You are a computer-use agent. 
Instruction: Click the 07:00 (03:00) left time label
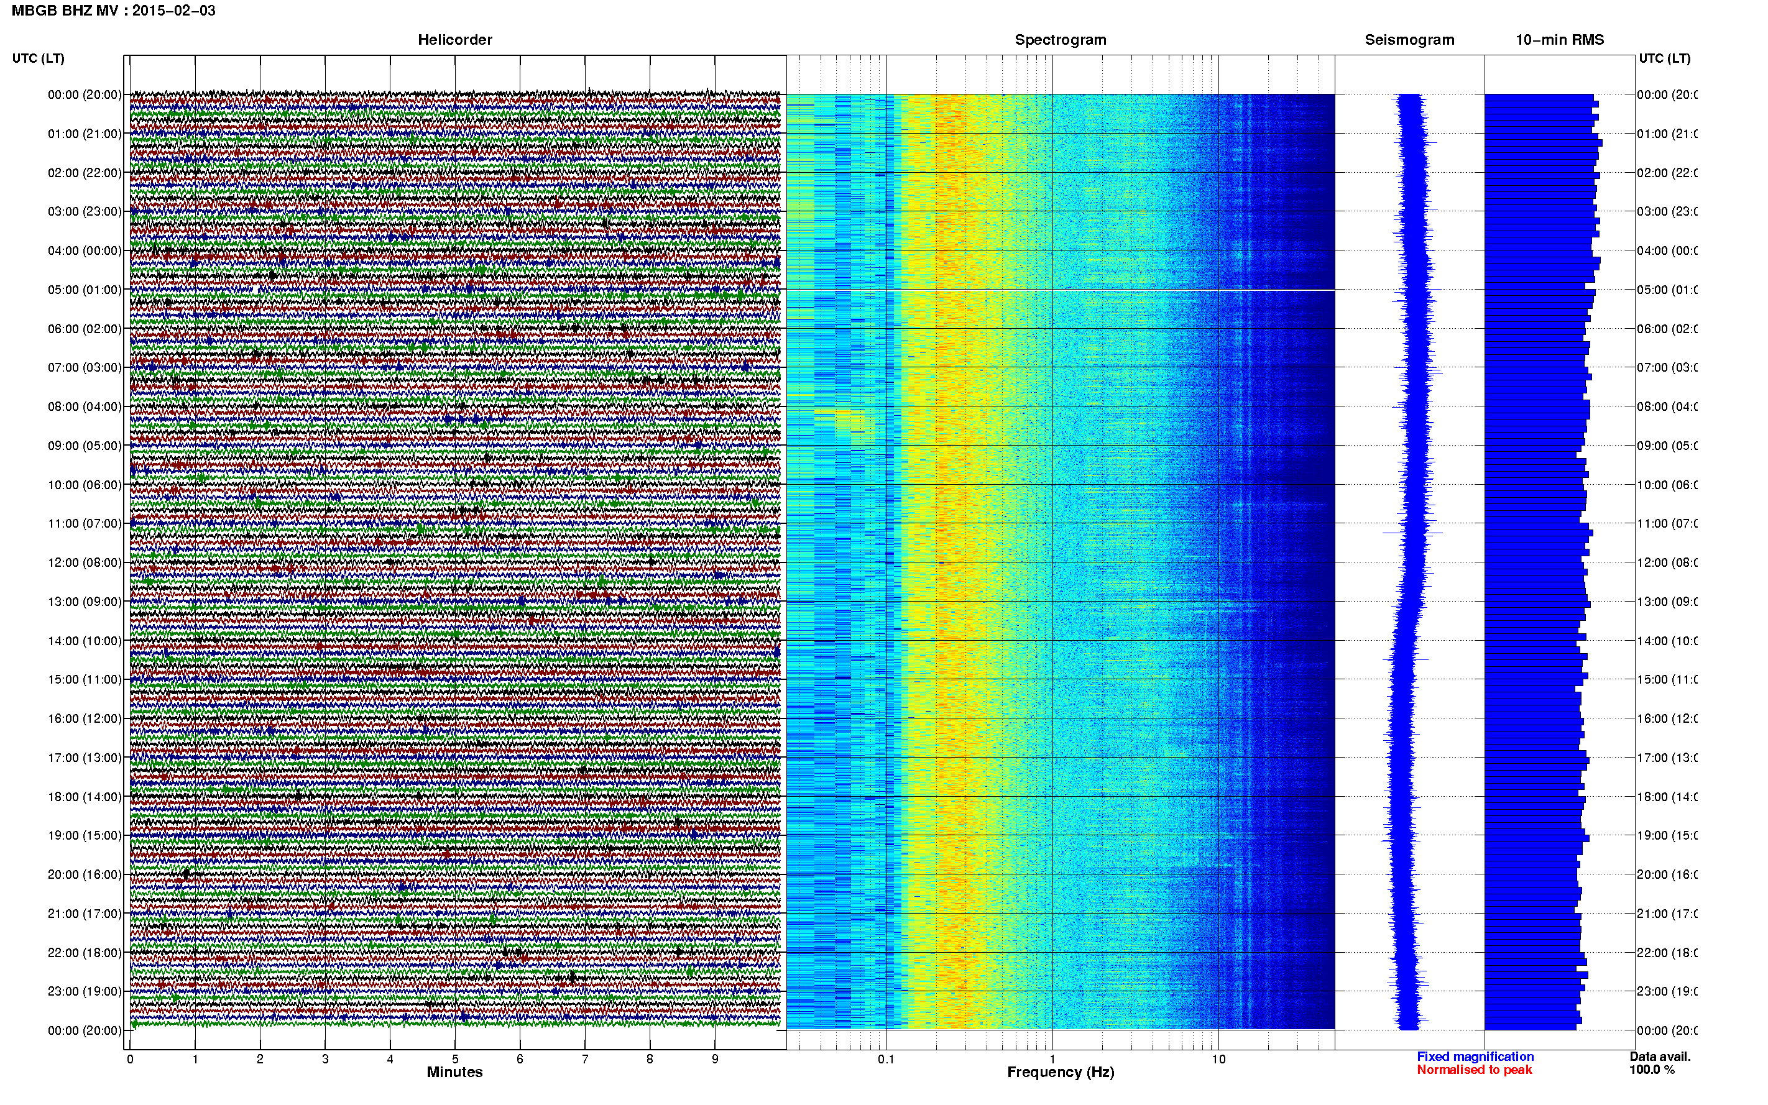(x=85, y=367)
